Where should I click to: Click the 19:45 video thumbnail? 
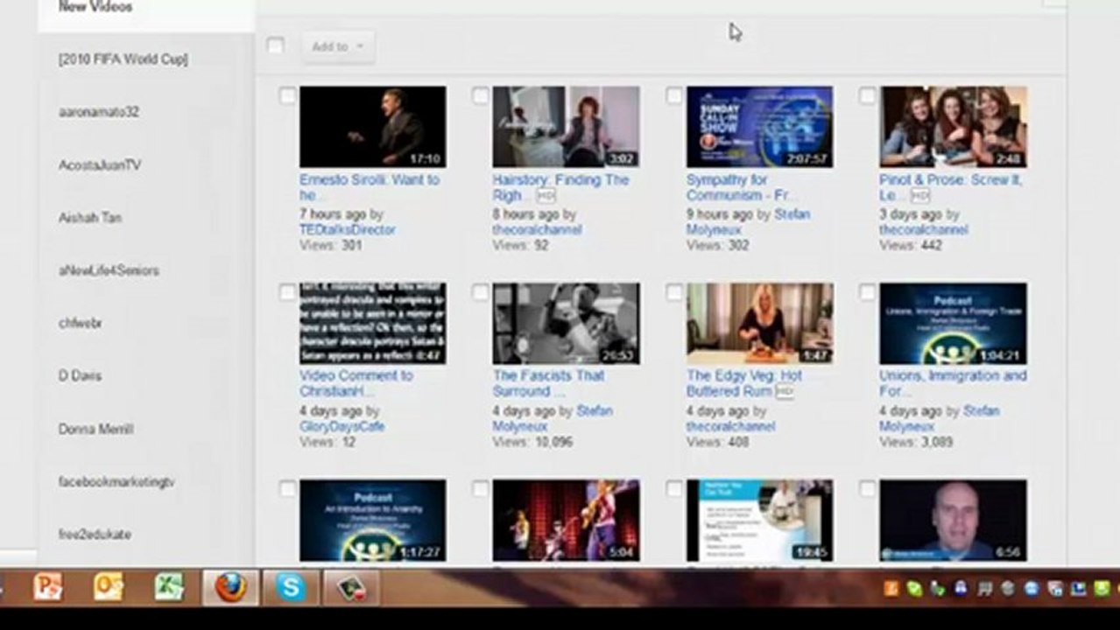(x=759, y=520)
